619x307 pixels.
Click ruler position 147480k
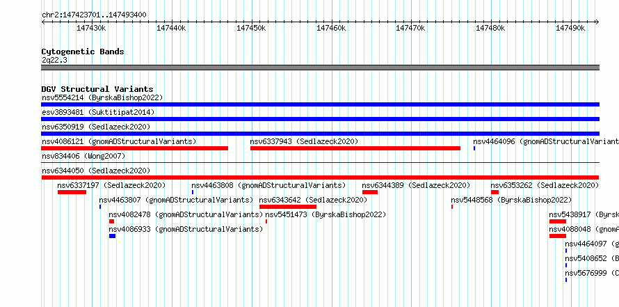[x=491, y=28]
